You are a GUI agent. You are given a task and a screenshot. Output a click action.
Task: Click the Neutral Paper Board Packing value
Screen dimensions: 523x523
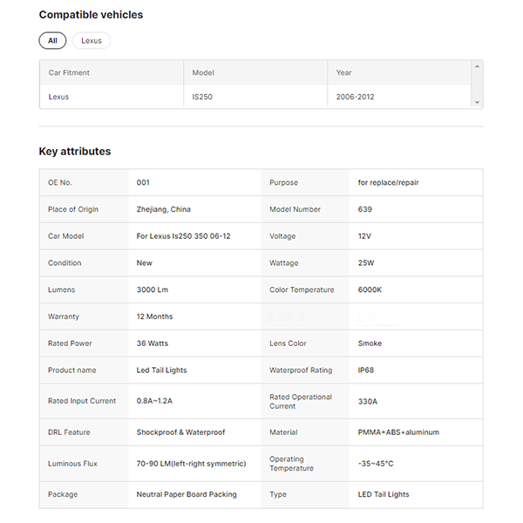pyautogui.click(x=187, y=494)
